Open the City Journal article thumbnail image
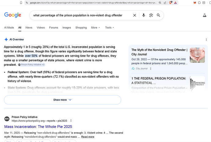The image size is (211, 142). [x=197, y=55]
